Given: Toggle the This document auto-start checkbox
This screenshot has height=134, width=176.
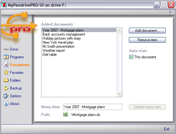Looking at the screenshot, I should 131,57.
